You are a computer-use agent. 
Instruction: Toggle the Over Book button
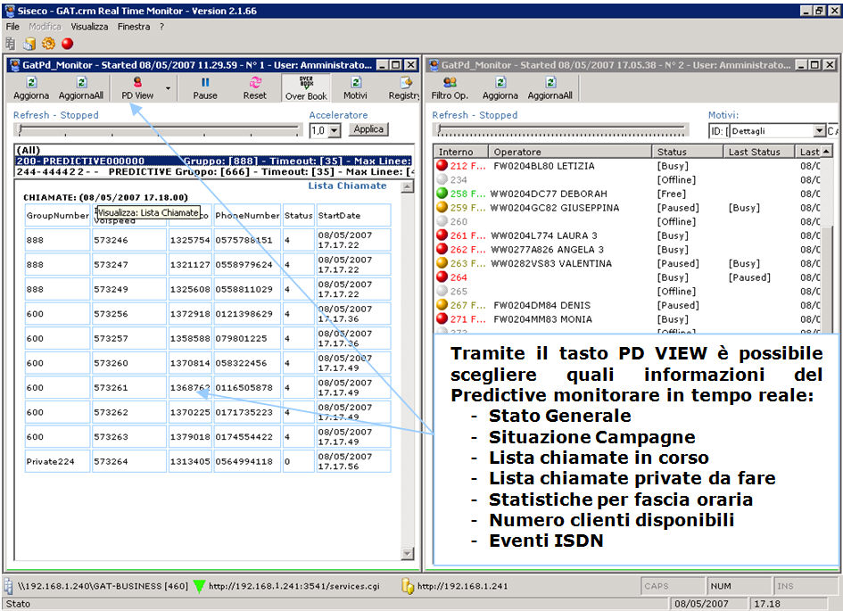(306, 87)
